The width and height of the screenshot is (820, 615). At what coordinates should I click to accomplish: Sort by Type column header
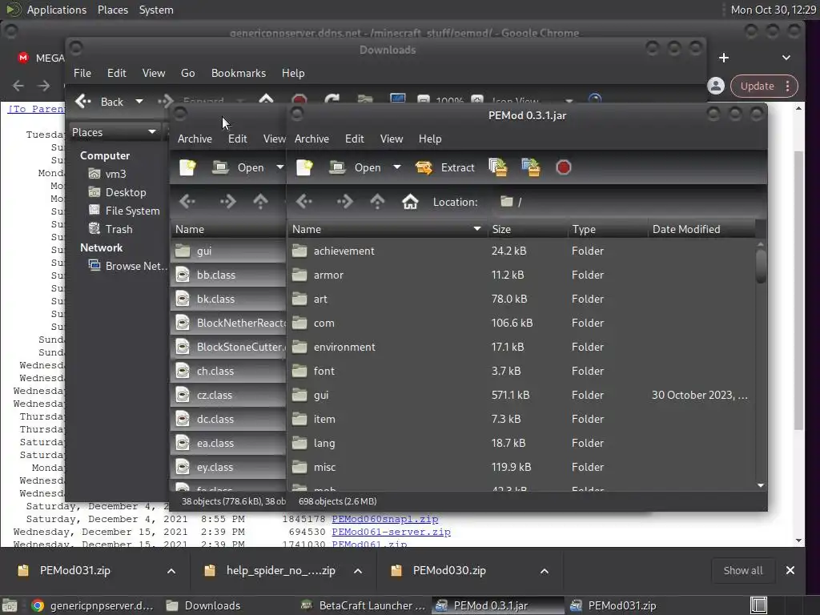(608, 229)
